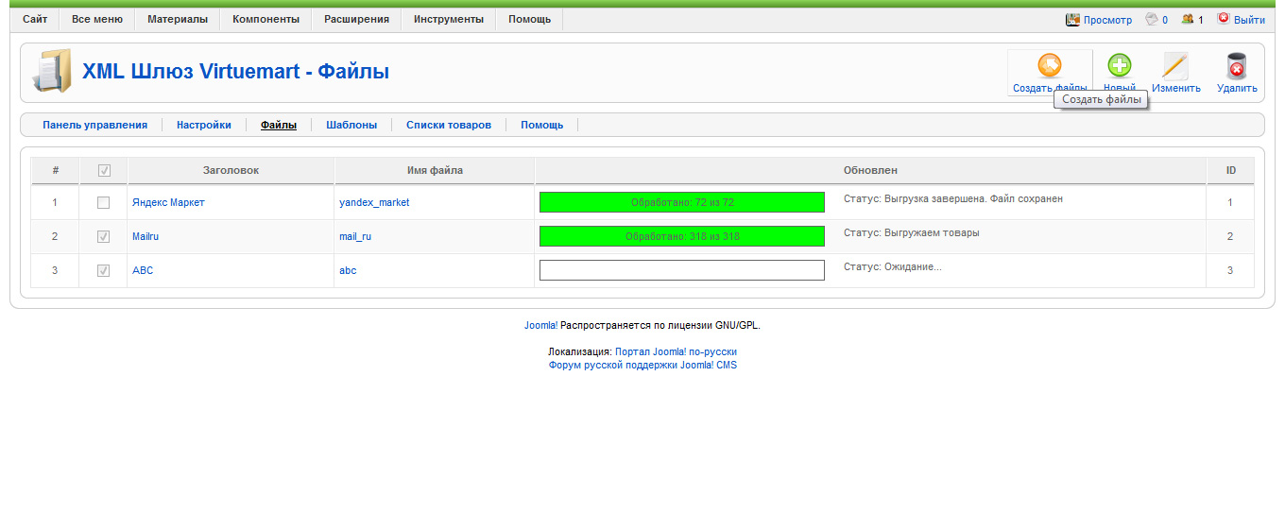
Task: Click the Просмотр link text
Action: coord(1107,20)
